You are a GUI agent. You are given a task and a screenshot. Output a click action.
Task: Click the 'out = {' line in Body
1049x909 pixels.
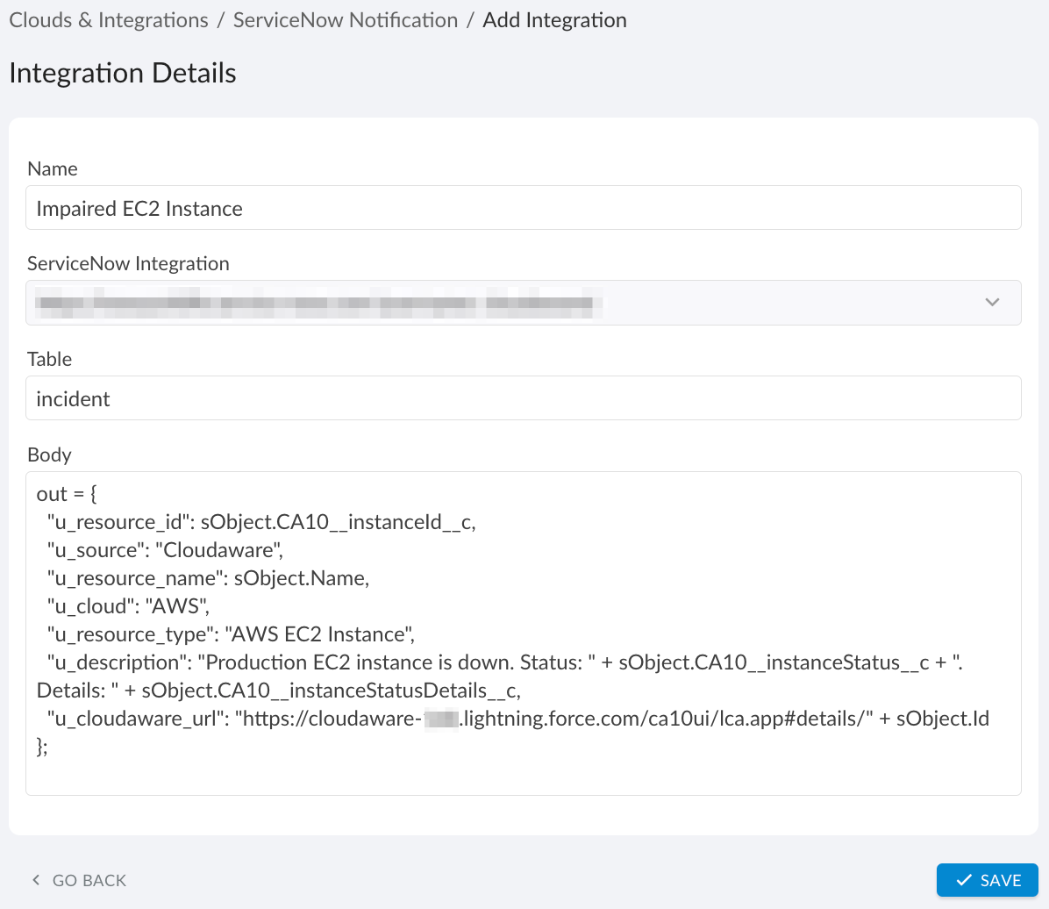point(67,494)
